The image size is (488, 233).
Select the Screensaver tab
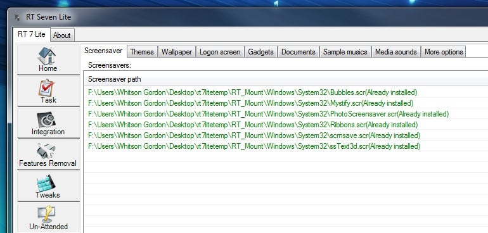(104, 51)
